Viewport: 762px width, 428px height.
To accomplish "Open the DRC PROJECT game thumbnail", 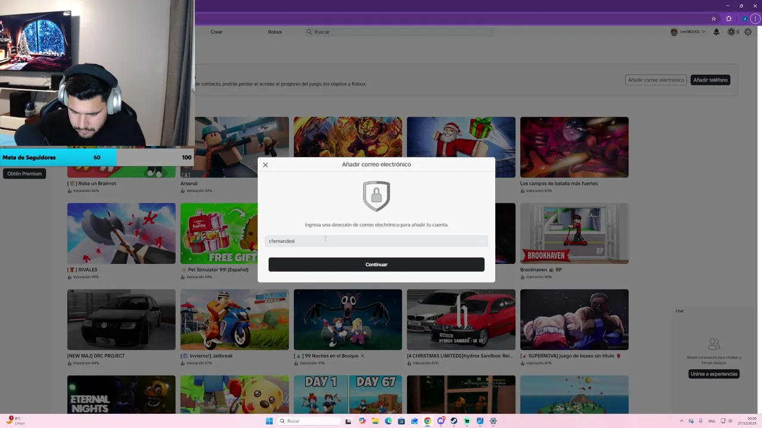I will (x=121, y=320).
